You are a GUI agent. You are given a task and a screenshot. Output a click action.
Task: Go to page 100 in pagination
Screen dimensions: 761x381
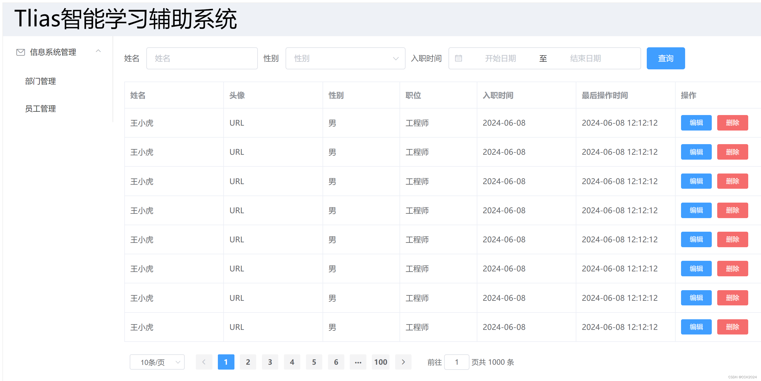pos(380,362)
